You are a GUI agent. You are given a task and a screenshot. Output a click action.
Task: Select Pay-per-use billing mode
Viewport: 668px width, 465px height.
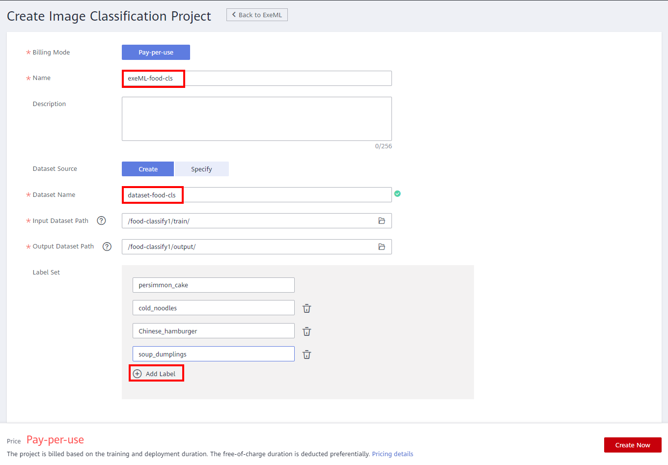tap(156, 53)
